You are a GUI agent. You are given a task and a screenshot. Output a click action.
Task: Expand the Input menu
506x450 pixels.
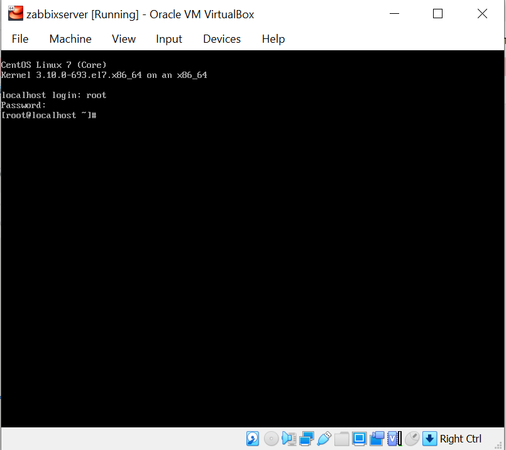coord(168,38)
